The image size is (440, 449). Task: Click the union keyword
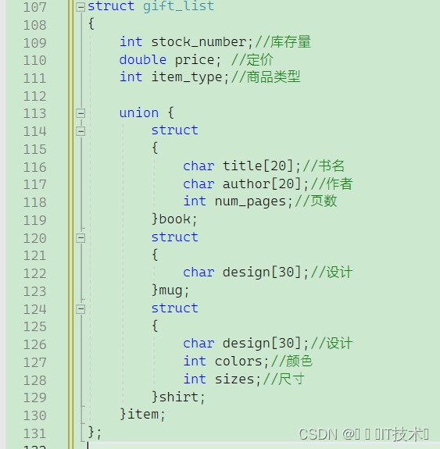click(139, 112)
